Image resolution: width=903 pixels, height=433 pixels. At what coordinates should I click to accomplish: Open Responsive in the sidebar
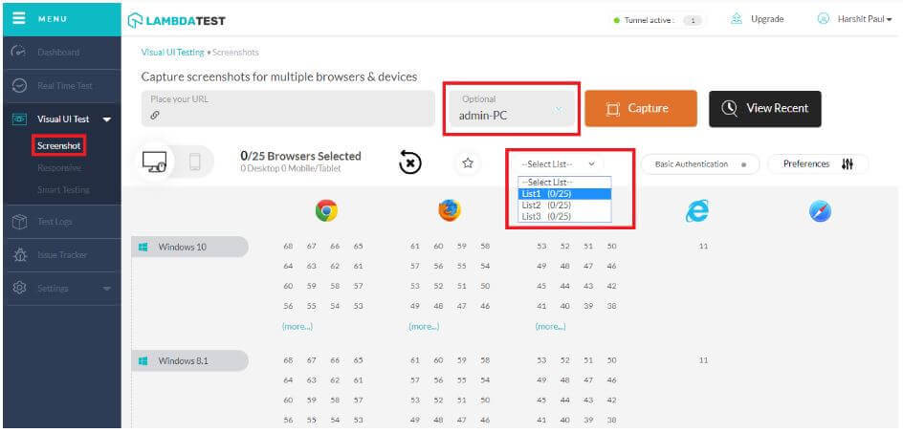59,168
